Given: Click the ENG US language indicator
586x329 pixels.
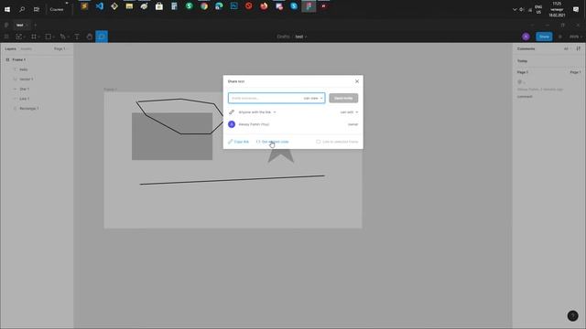Looking at the screenshot, I should click(538, 9).
